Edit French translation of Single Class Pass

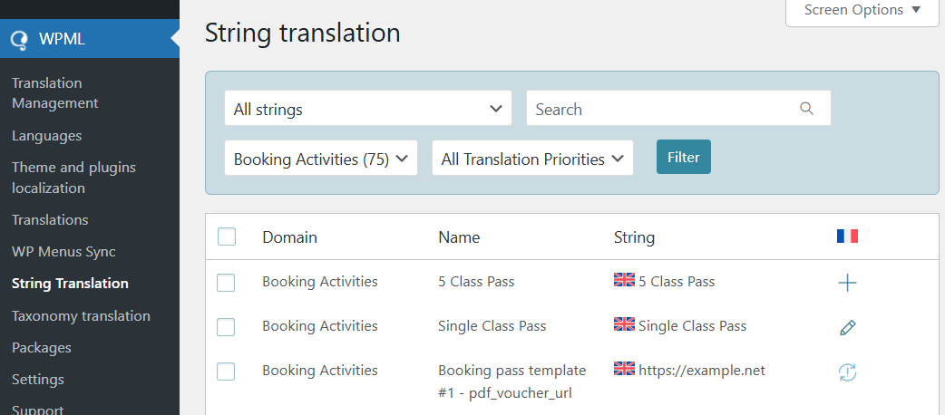847,328
